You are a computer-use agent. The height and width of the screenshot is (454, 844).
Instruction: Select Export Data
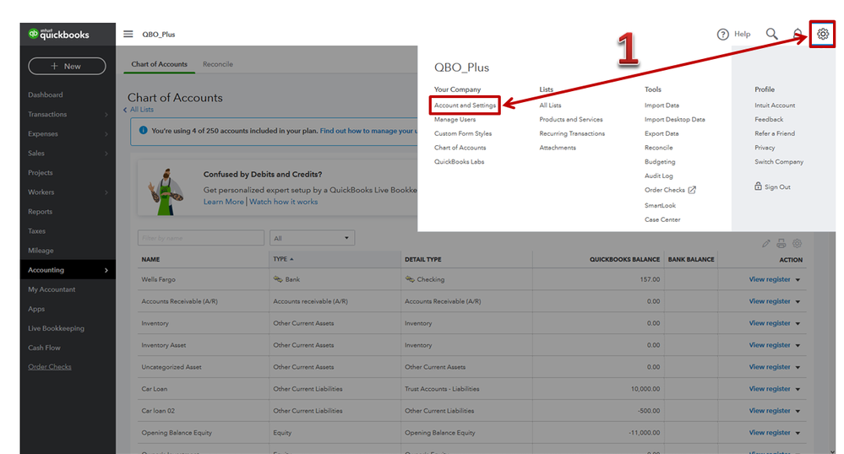(x=662, y=133)
